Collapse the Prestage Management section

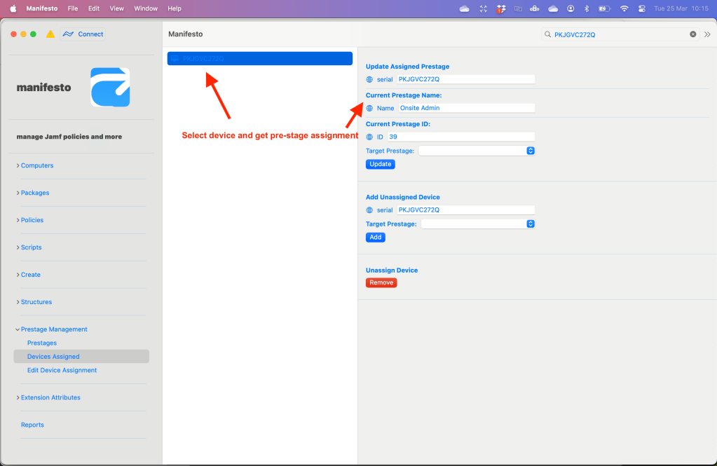(53, 329)
